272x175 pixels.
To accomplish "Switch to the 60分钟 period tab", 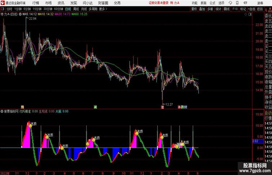I will [x=59, y=9].
